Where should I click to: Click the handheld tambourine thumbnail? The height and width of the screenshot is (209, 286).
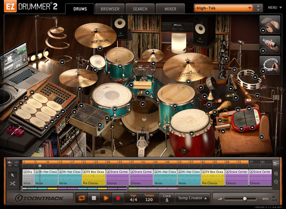(270, 65)
